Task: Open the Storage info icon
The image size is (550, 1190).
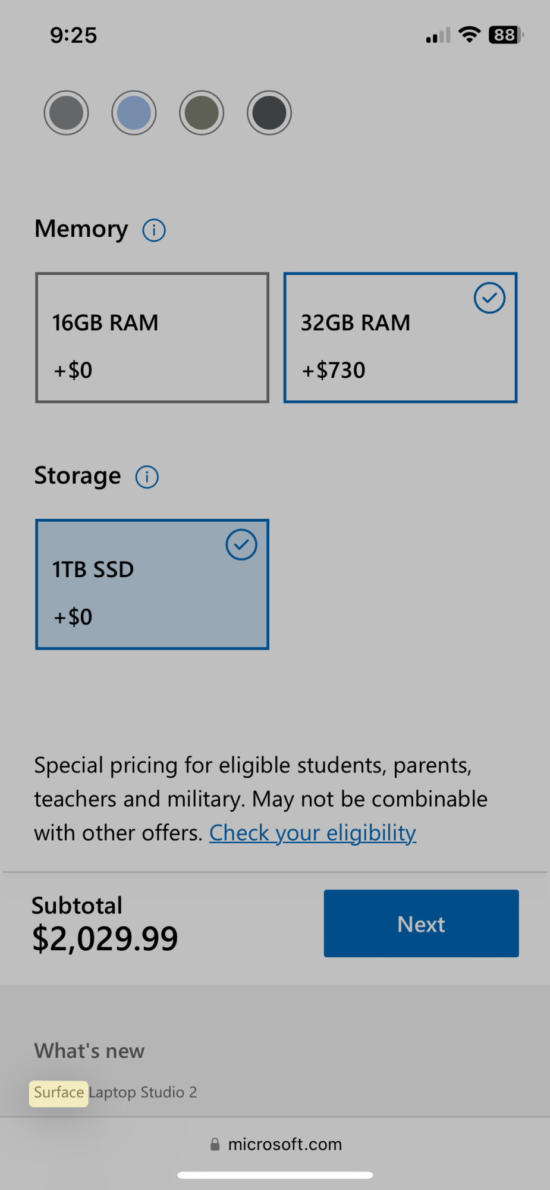Action: (x=147, y=477)
